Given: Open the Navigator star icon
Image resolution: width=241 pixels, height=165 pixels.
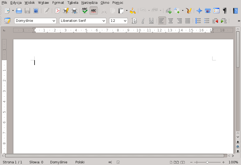Looking at the screenshot, I should pyautogui.click(x=199, y=11).
